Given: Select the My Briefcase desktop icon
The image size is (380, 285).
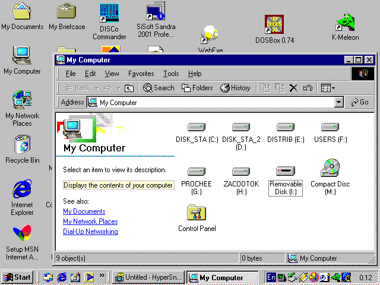Looking at the screenshot, I should pyautogui.click(x=67, y=16).
